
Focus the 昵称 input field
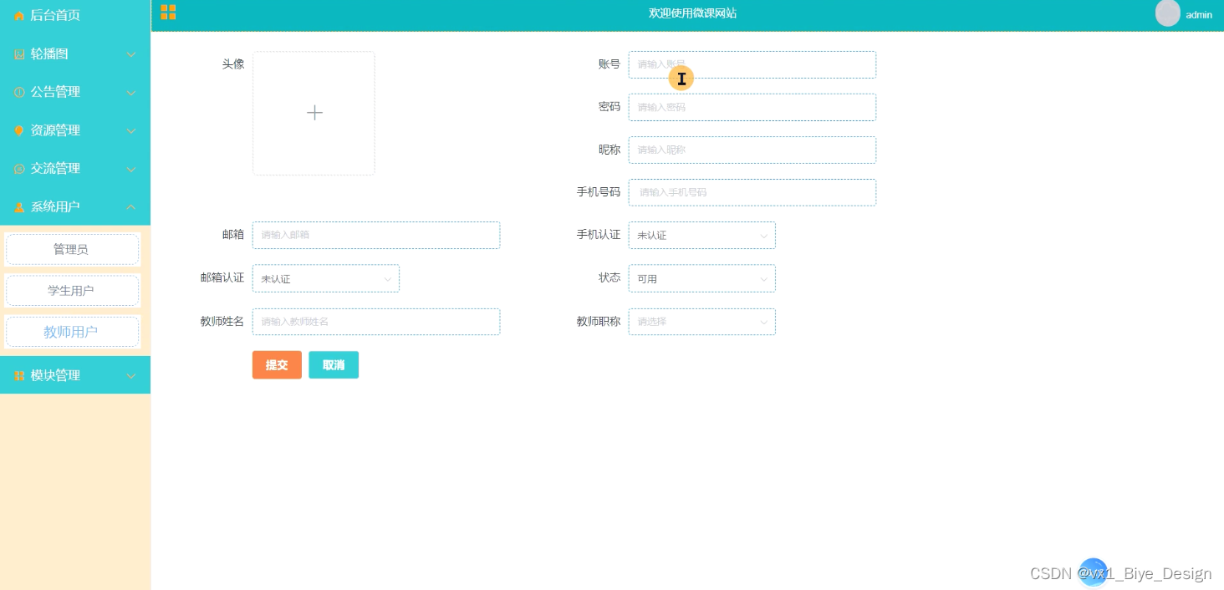coord(752,150)
